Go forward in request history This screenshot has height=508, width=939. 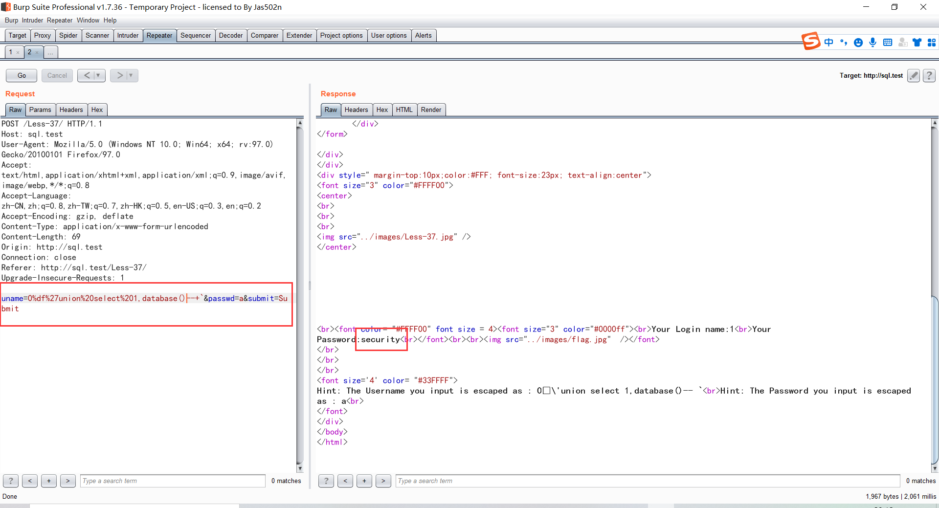click(119, 75)
